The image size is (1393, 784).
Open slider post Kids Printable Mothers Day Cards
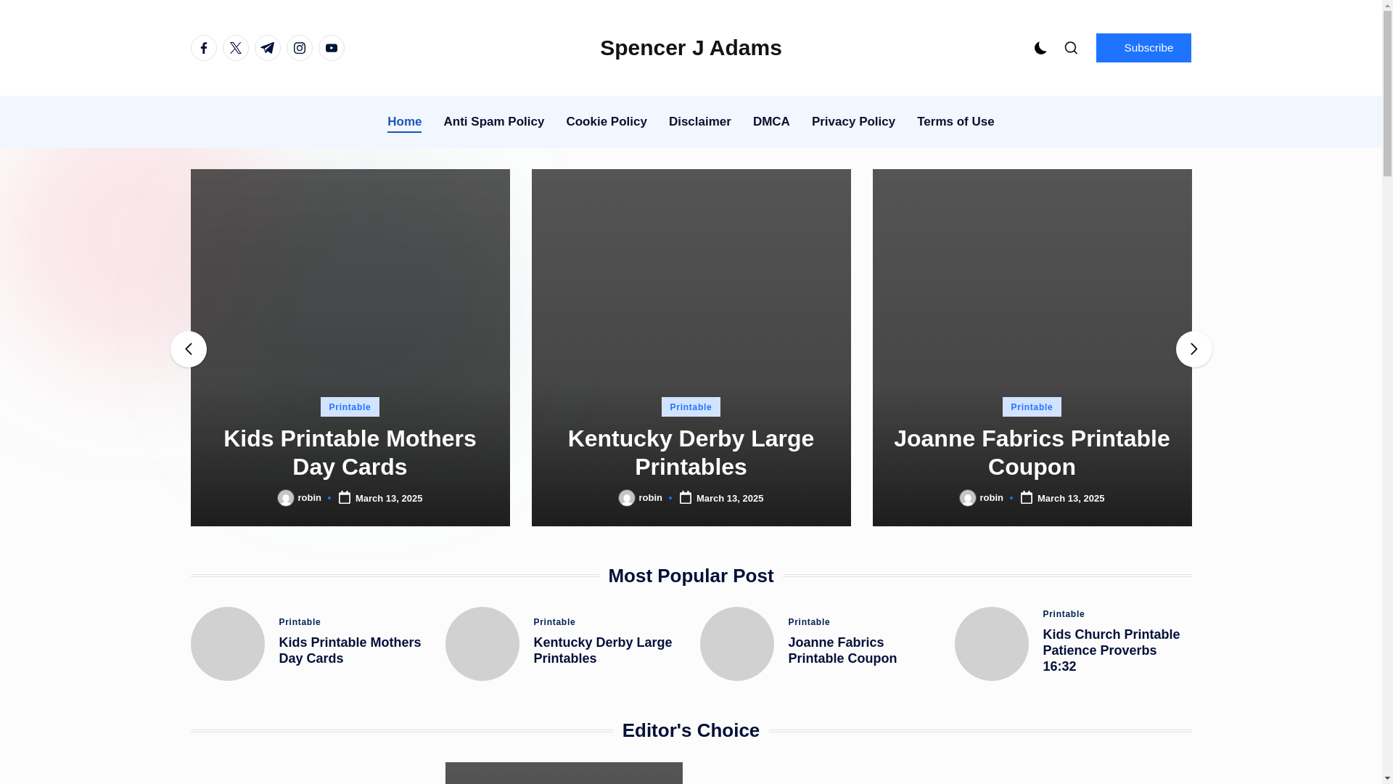click(x=350, y=452)
